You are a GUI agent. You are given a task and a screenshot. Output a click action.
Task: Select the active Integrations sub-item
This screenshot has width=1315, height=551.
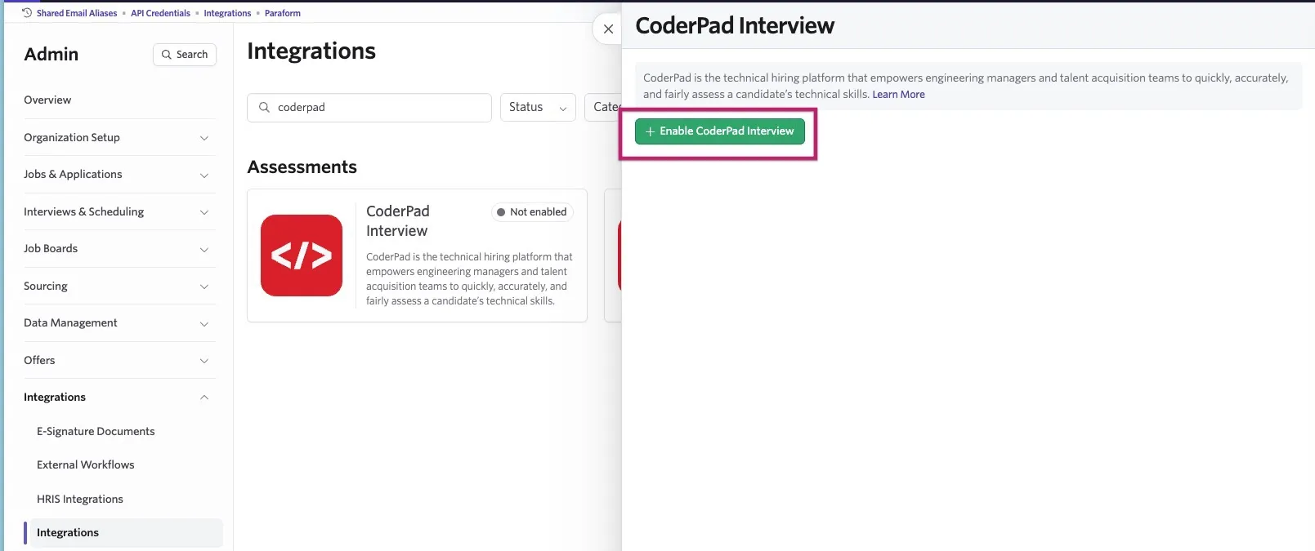click(x=123, y=532)
